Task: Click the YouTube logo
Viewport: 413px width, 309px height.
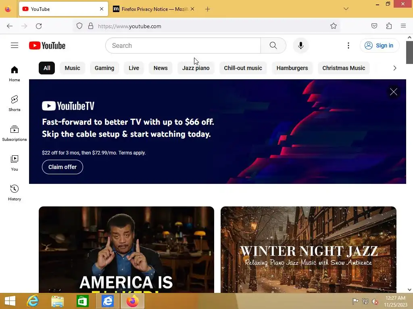Action: coord(47,45)
